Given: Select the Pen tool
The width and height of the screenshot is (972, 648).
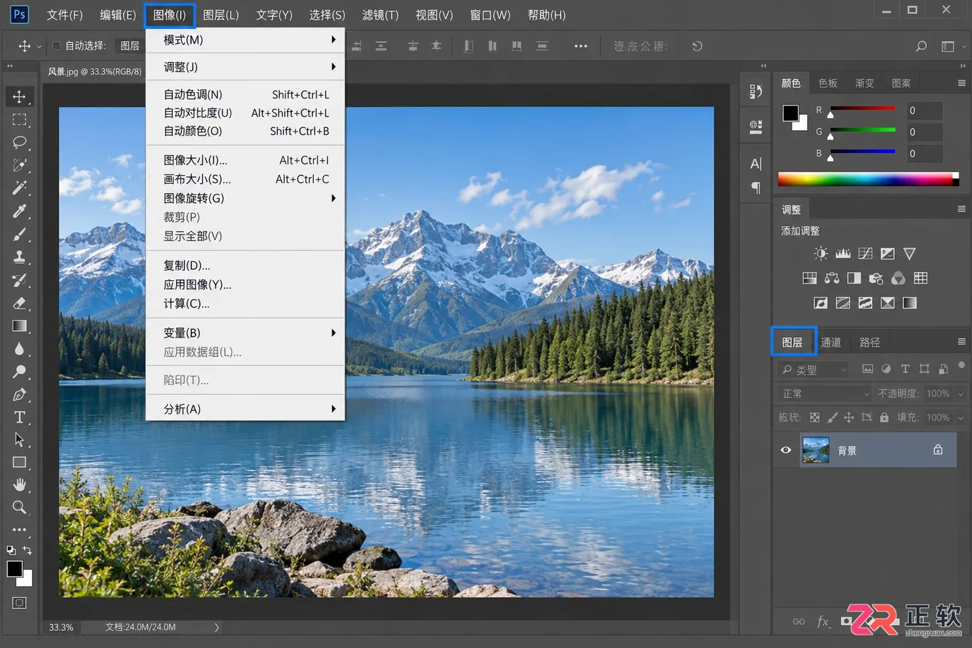Looking at the screenshot, I should 20,395.
